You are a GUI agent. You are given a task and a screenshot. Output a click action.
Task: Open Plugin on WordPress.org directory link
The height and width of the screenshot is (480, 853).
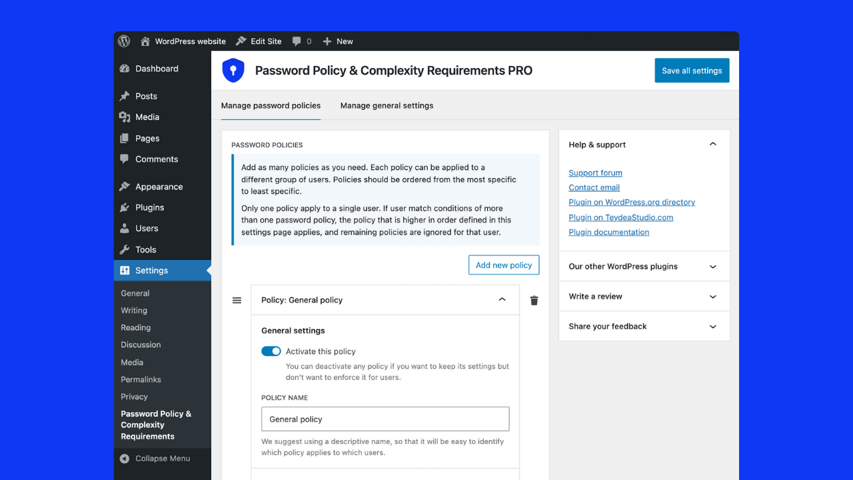pos(632,202)
